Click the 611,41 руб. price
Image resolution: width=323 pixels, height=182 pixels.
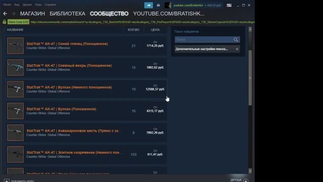155,154
